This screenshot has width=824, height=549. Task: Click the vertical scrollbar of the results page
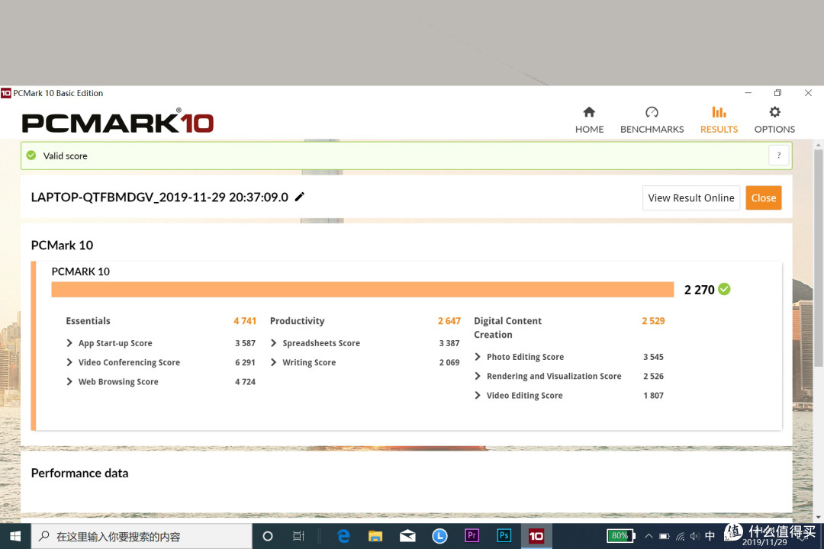pos(818,258)
